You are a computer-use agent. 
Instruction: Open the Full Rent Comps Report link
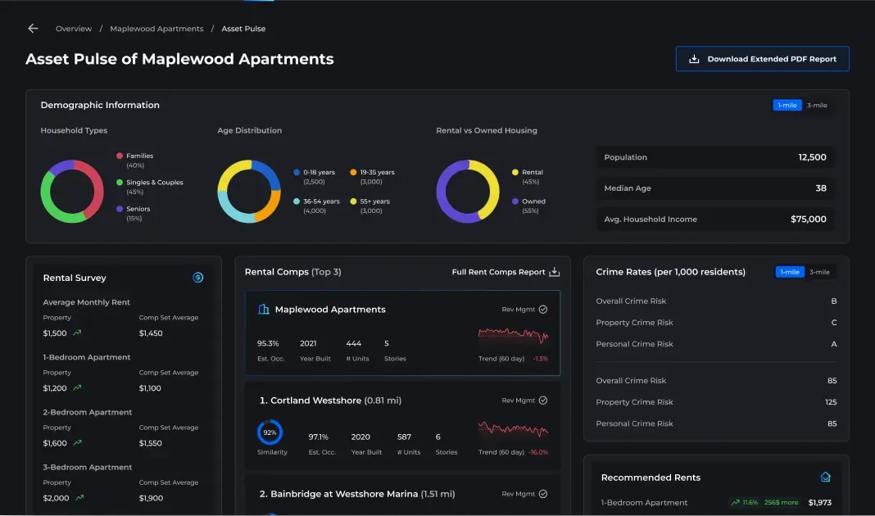[498, 272]
